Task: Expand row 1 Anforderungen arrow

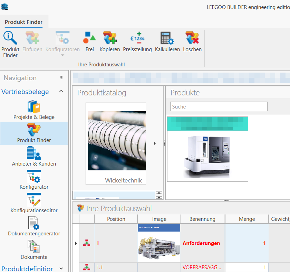Action: (x=76, y=243)
